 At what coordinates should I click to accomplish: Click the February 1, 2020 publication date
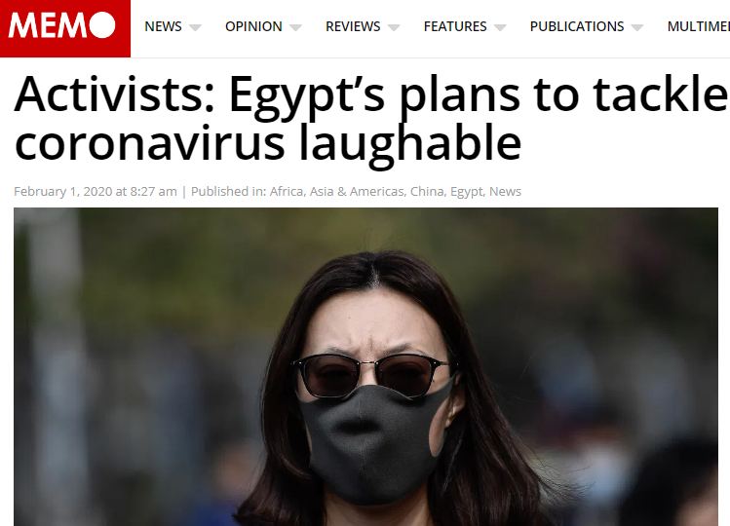tap(63, 191)
